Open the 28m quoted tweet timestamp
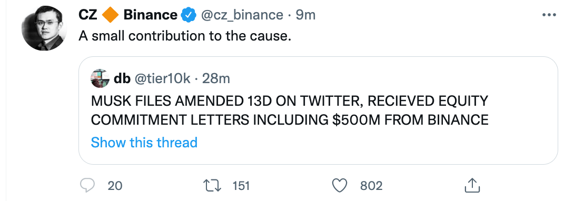Image resolution: width=574 pixels, height=201 pixels. tap(216, 78)
